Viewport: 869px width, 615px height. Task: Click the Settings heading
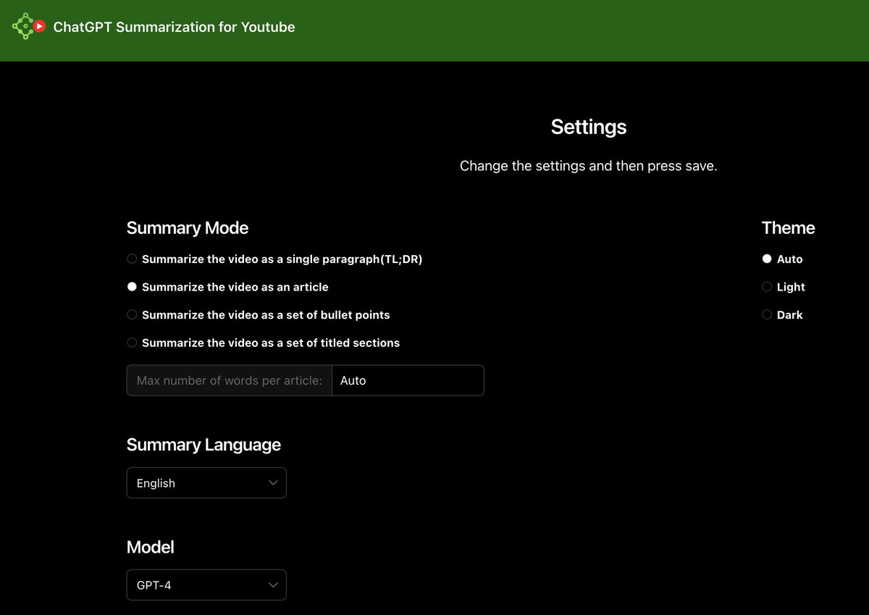[x=589, y=127]
